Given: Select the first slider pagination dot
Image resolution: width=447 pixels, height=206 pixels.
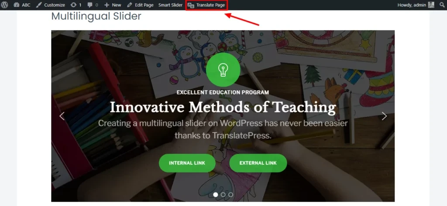Looking at the screenshot, I should pos(216,195).
